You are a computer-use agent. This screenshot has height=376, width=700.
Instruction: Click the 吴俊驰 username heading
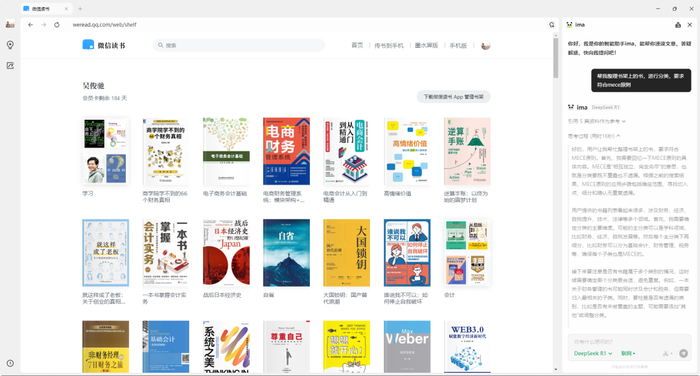[93, 85]
